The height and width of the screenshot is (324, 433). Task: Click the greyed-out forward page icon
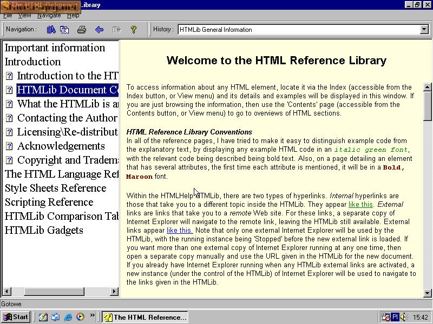(116, 30)
